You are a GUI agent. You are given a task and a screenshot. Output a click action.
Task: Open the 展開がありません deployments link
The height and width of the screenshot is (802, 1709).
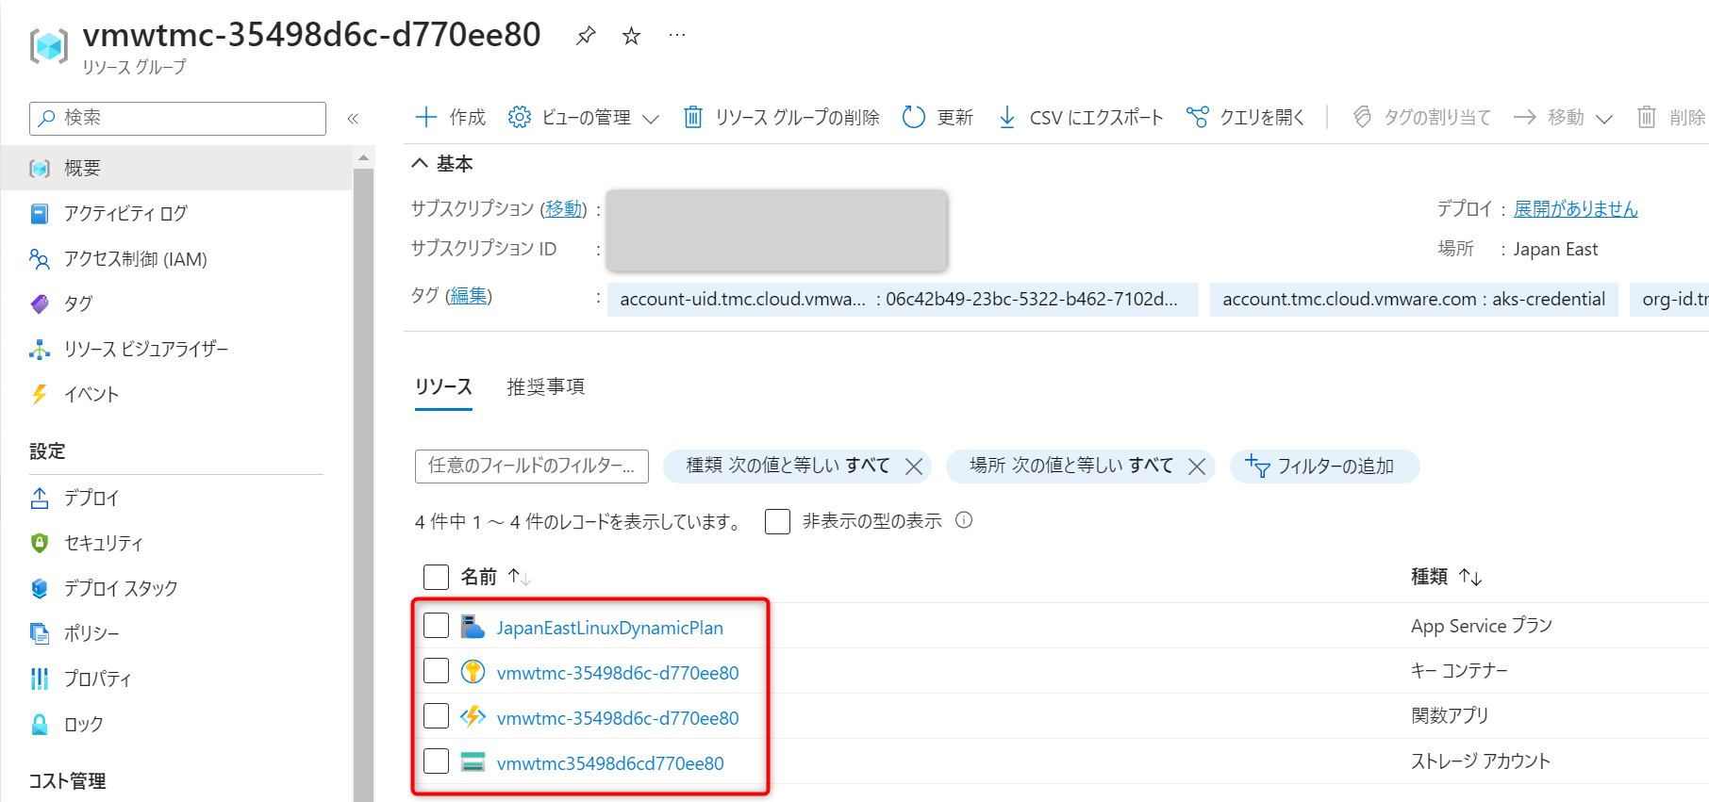[x=1575, y=209]
